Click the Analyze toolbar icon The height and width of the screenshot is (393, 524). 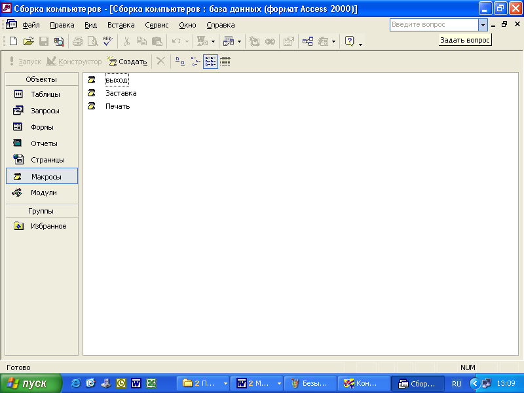(x=229, y=41)
